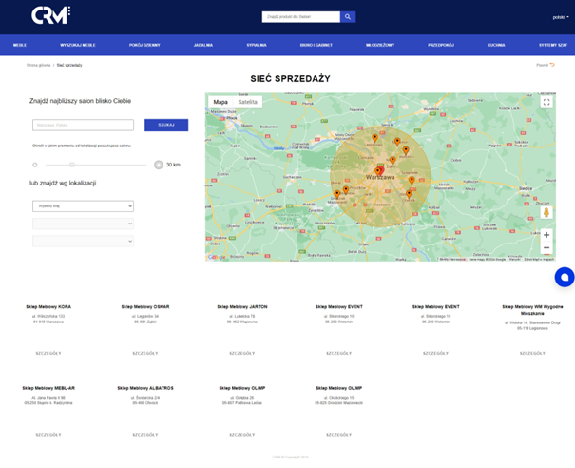Click store name Sklep Meblowy MEBL-AR
This screenshot has width=575, height=468.
pyautogui.click(x=48, y=388)
